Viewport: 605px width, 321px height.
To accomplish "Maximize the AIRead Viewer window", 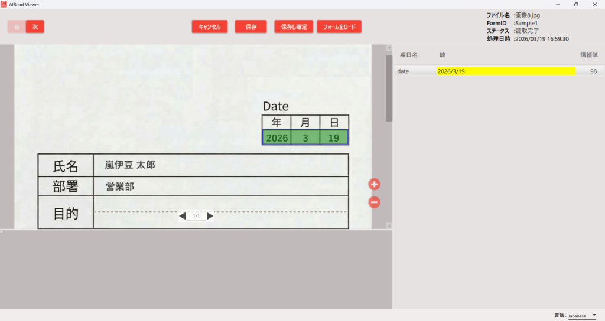I will 576,4.
